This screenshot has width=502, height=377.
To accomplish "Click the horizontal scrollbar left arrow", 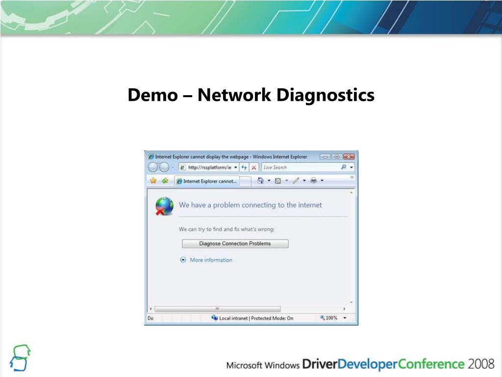I will coord(151,309).
